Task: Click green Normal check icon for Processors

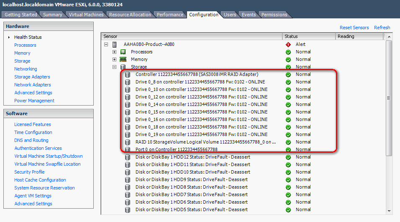Action: click(288, 52)
